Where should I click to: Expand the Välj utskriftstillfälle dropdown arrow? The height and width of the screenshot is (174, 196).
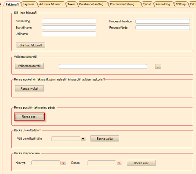coord(83,139)
